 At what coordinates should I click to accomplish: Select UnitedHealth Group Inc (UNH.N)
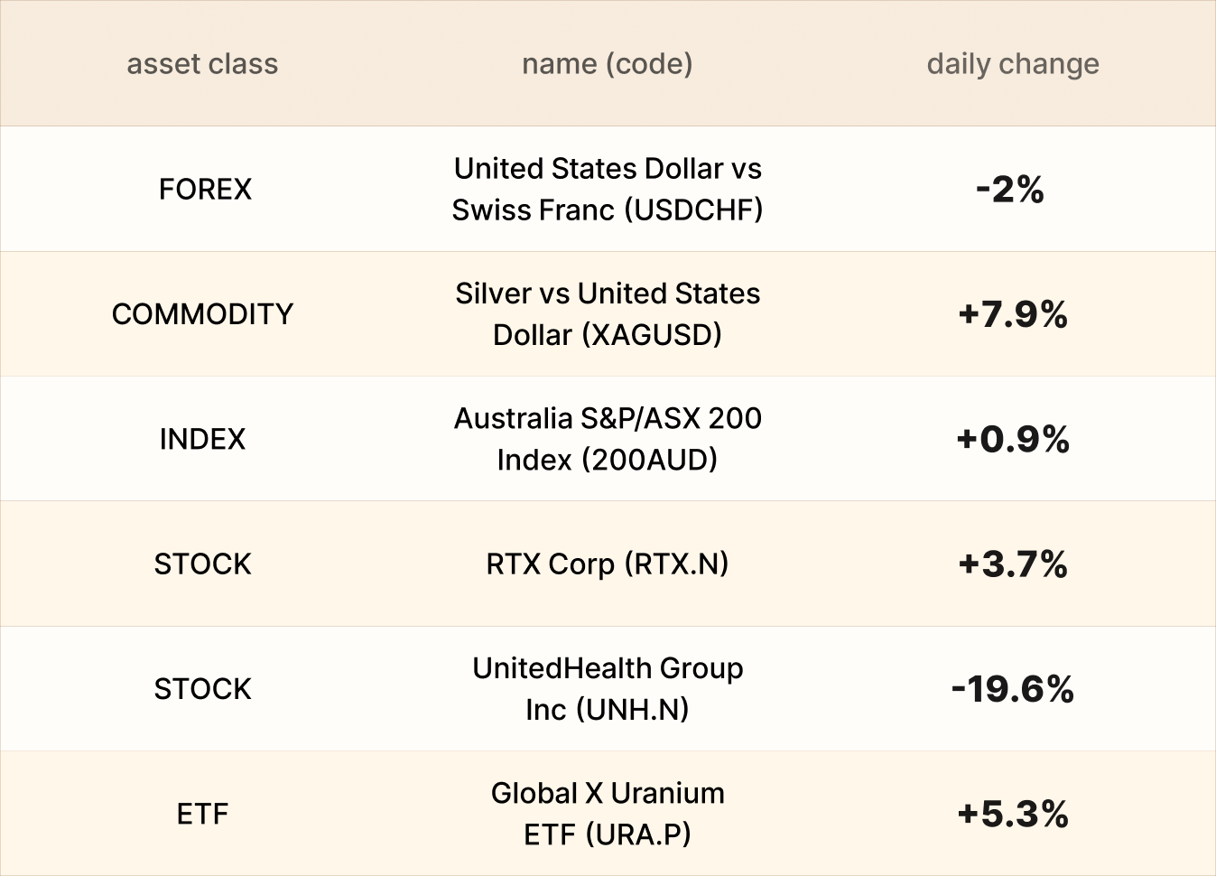coord(607,689)
